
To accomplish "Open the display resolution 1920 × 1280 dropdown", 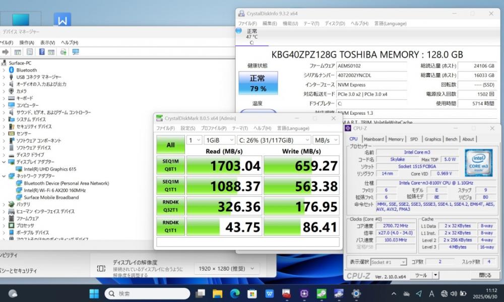I will tap(226, 269).
